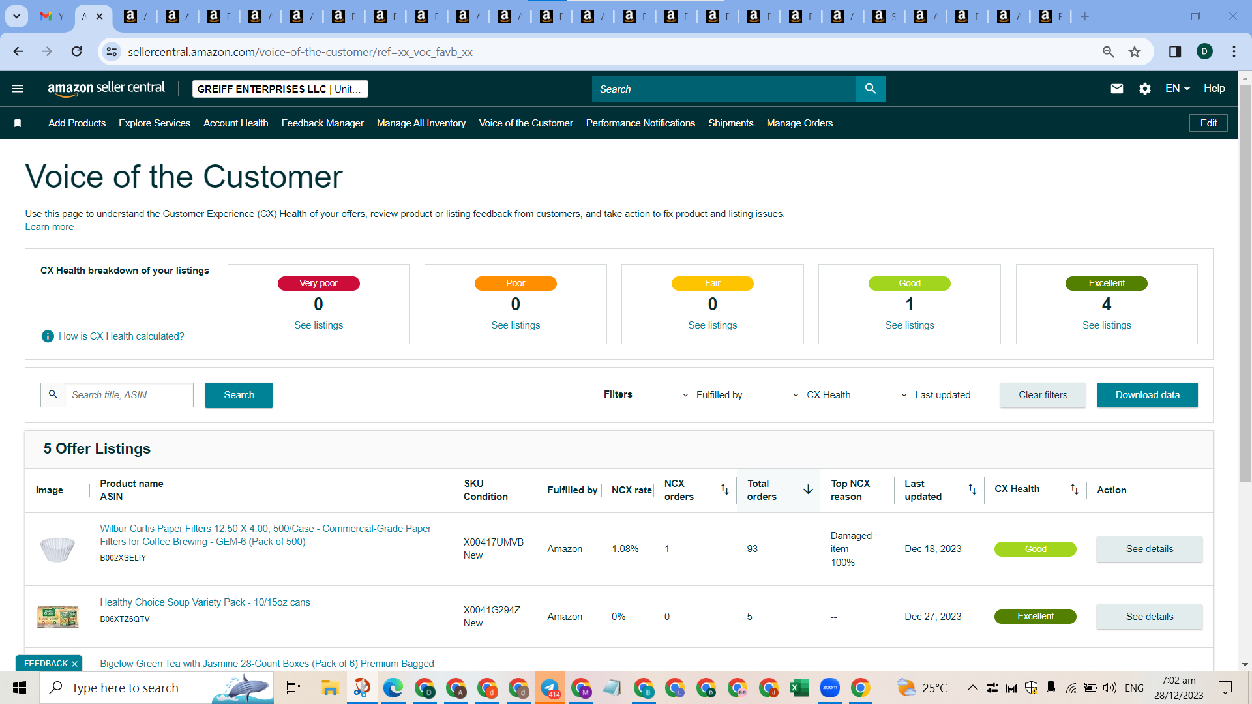Open the GREIFF ENTERPRISES LLC account switcher
The height and width of the screenshot is (704, 1252).
tap(280, 89)
